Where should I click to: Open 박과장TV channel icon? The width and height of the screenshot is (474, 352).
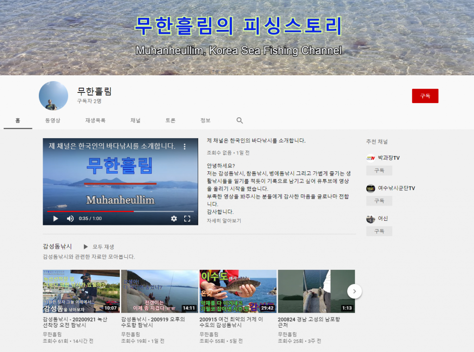click(x=370, y=158)
